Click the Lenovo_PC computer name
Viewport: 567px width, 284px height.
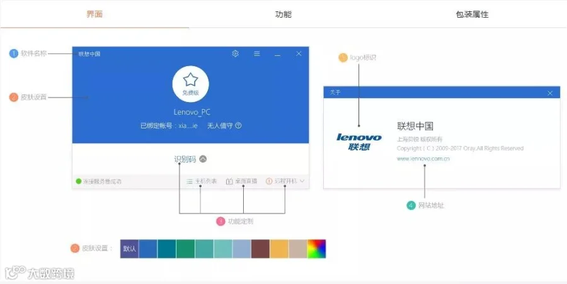pos(192,112)
